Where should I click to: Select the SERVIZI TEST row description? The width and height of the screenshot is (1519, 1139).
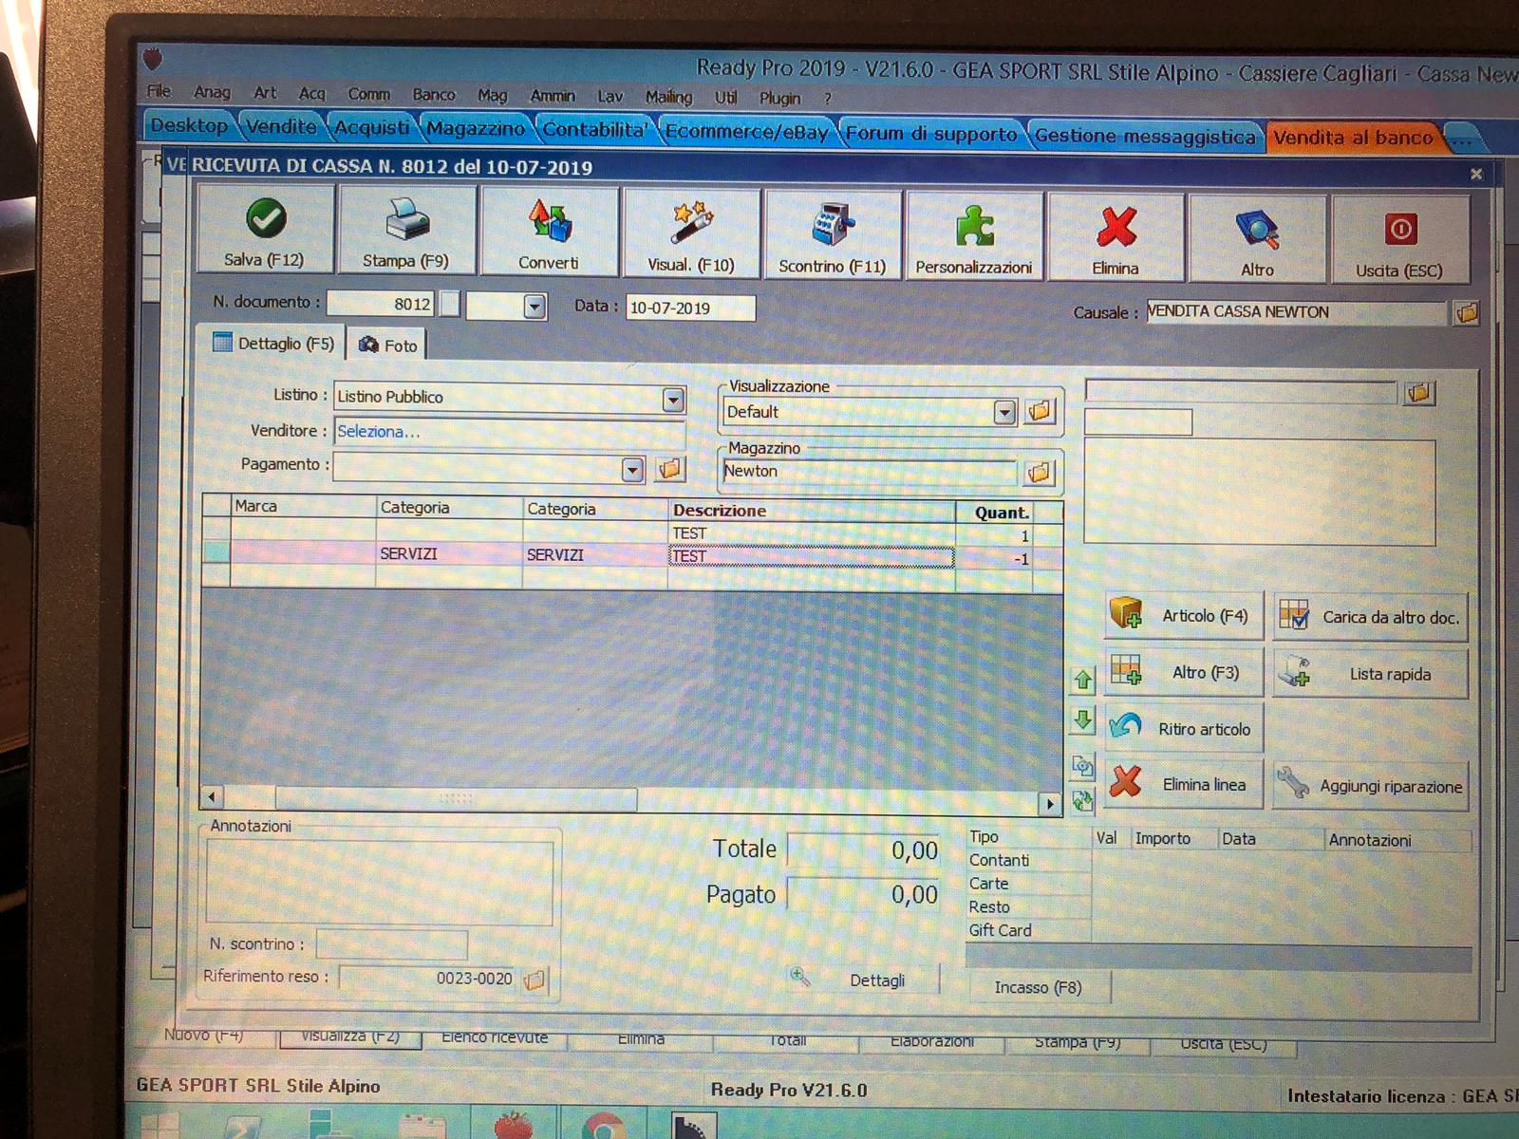(x=811, y=557)
